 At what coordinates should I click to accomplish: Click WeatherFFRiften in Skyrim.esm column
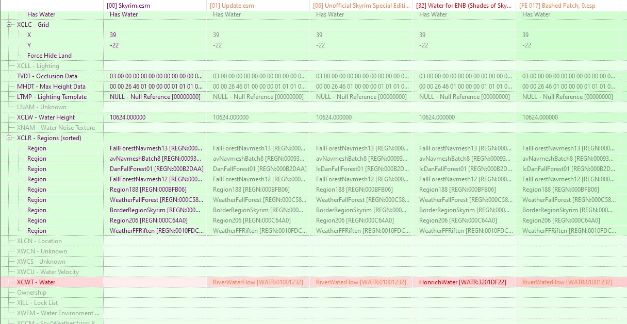coord(156,231)
